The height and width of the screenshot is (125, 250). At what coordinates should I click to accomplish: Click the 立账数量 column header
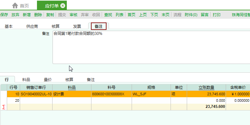pos(206,88)
